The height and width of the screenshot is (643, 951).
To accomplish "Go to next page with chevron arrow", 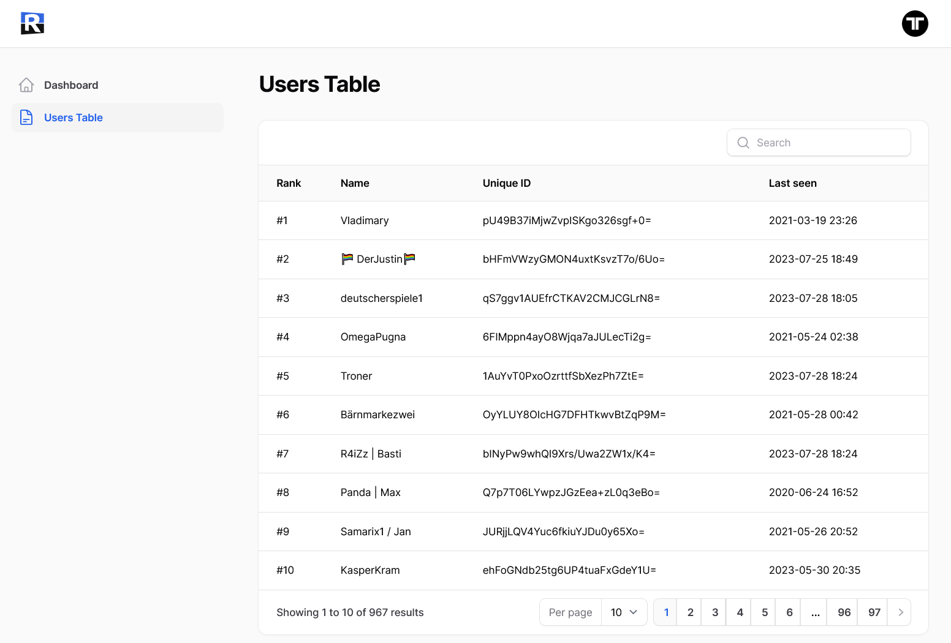I will [x=900, y=612].
